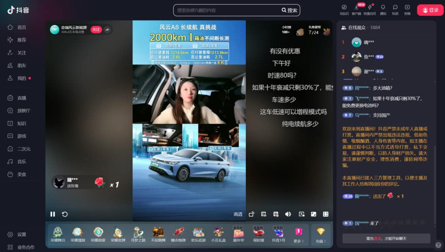This screenshot has height=252, width=445.
Task: Open second-ranked viewer 鱼*** profile
Action: (356, 57)
